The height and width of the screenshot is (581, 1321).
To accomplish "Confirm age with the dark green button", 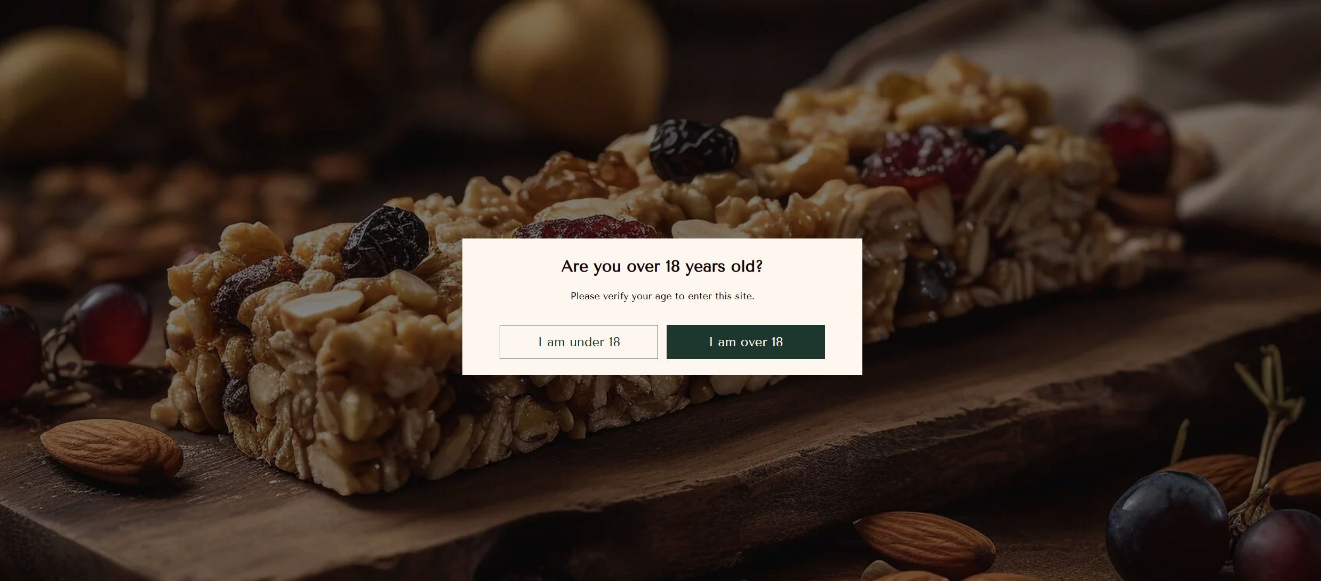I will click(x=746, y=342).
